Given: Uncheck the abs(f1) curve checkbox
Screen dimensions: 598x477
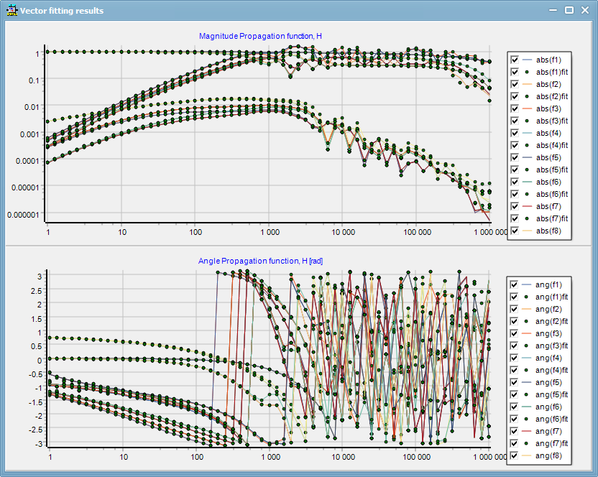Looking at the screenshot, I should click(x=515, y=60).
